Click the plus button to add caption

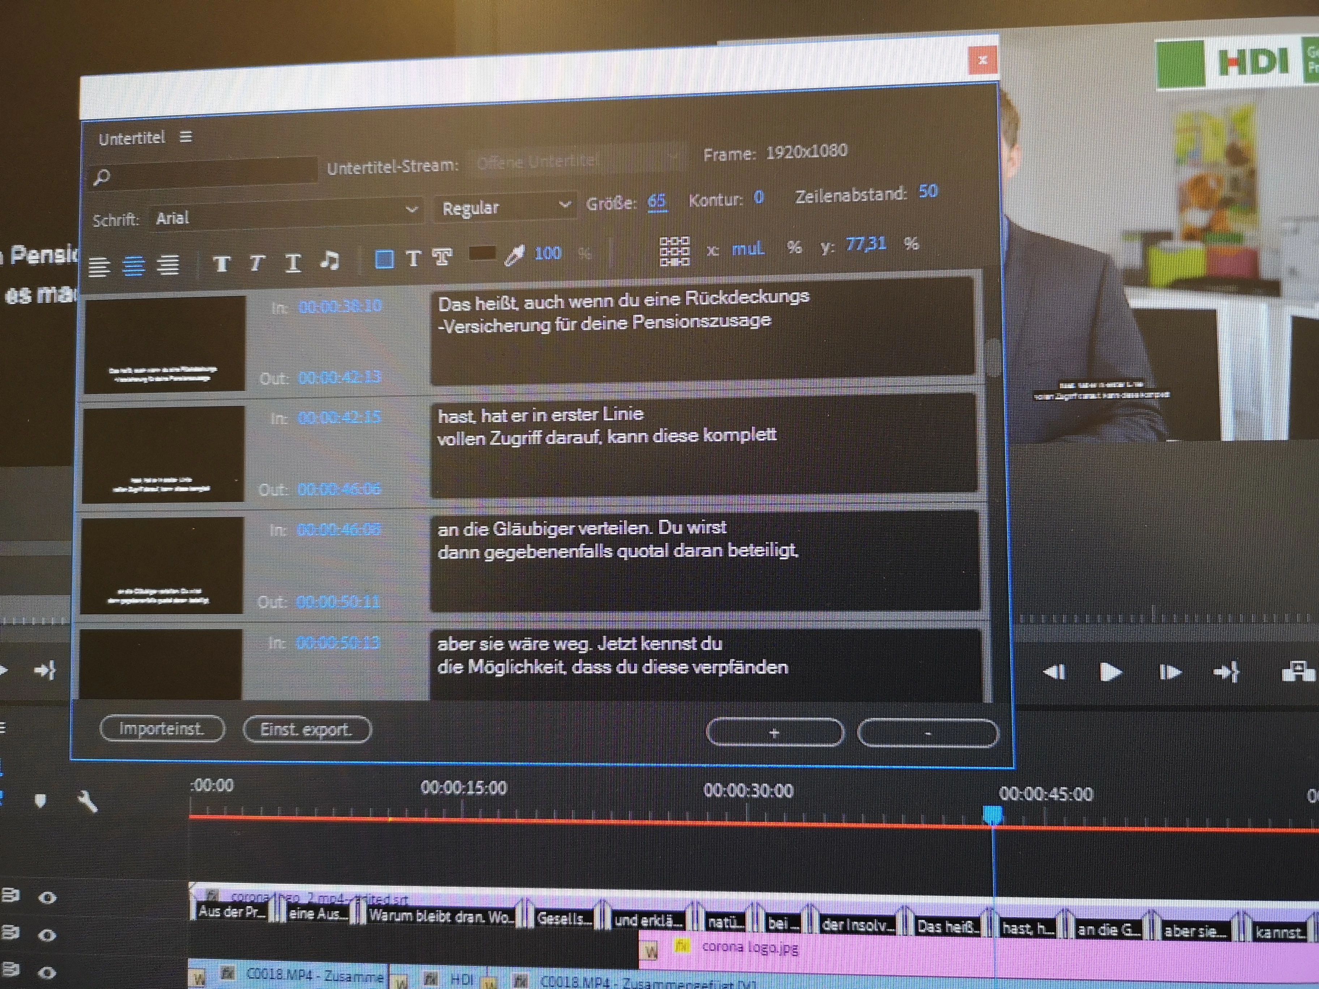click(x=774, y=733)
